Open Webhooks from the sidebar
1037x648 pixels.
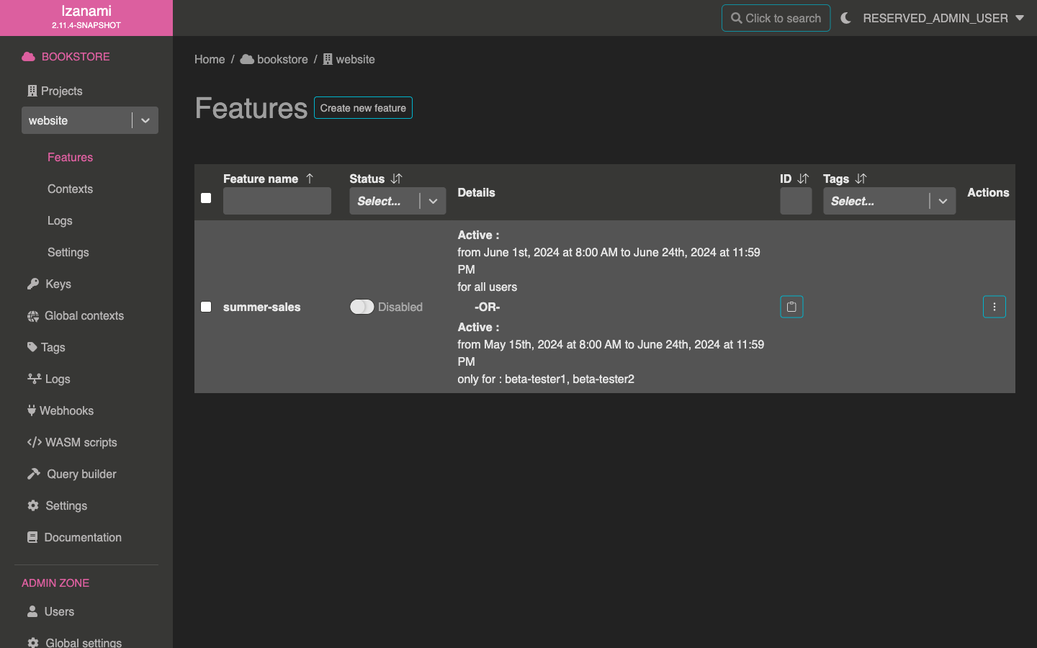pyautogui.click(x=66, y=410)
